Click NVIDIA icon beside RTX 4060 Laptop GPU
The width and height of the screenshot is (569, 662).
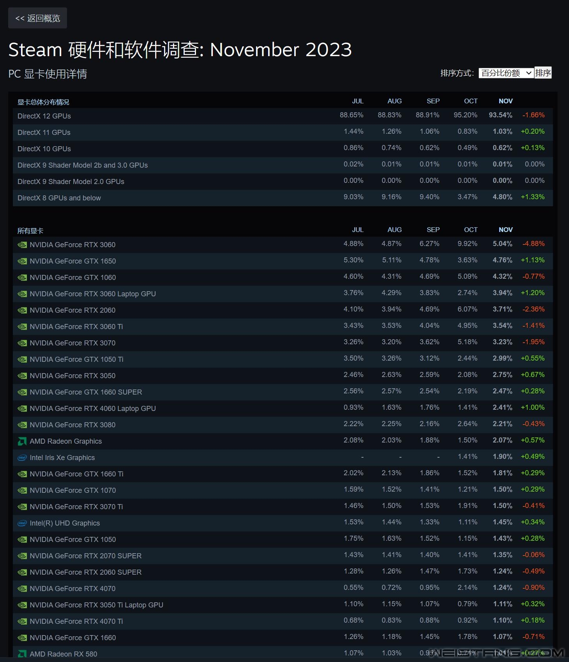pyautogui.click(x=22, y=409)
